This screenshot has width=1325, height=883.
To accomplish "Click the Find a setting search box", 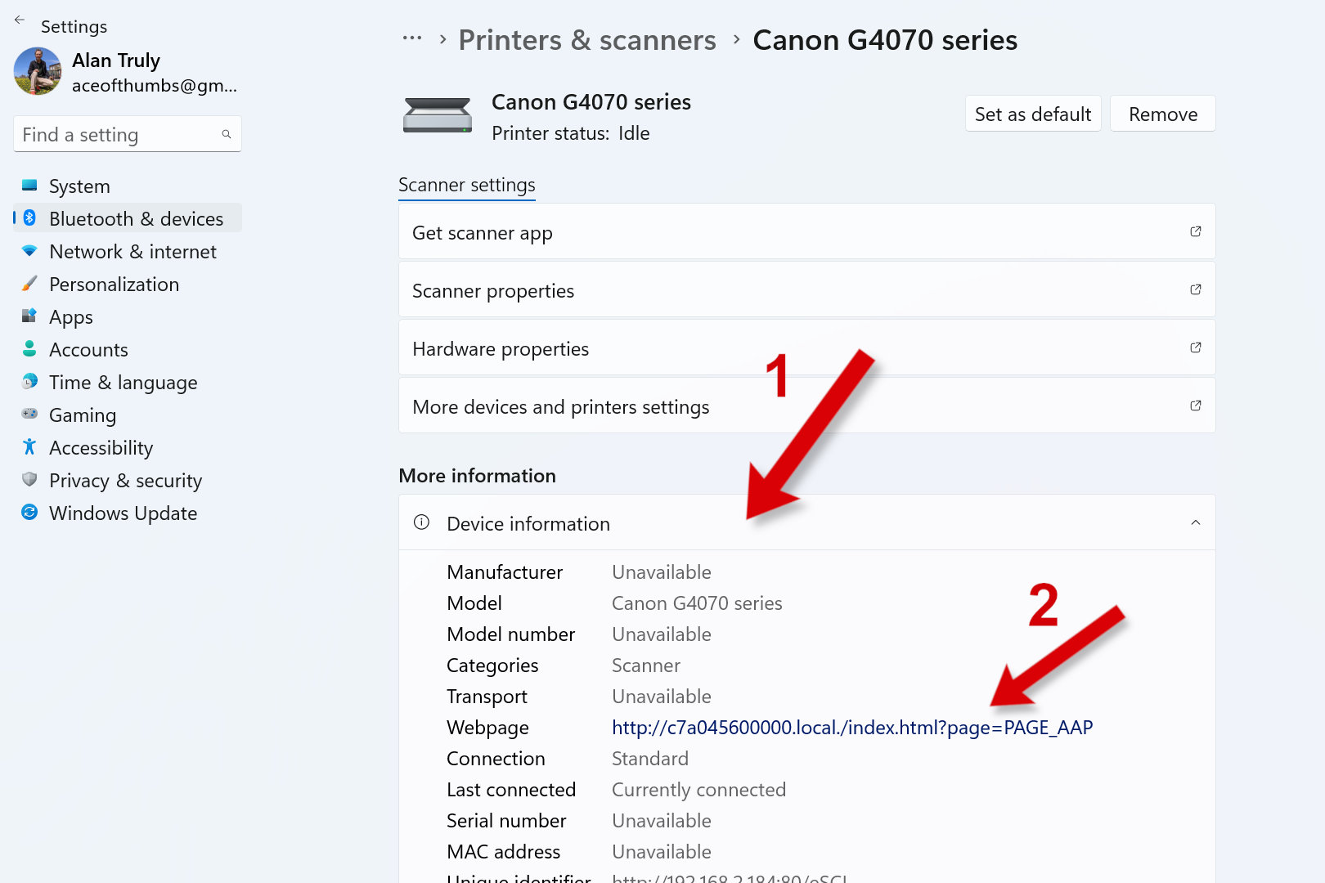I will pos(128,134).
